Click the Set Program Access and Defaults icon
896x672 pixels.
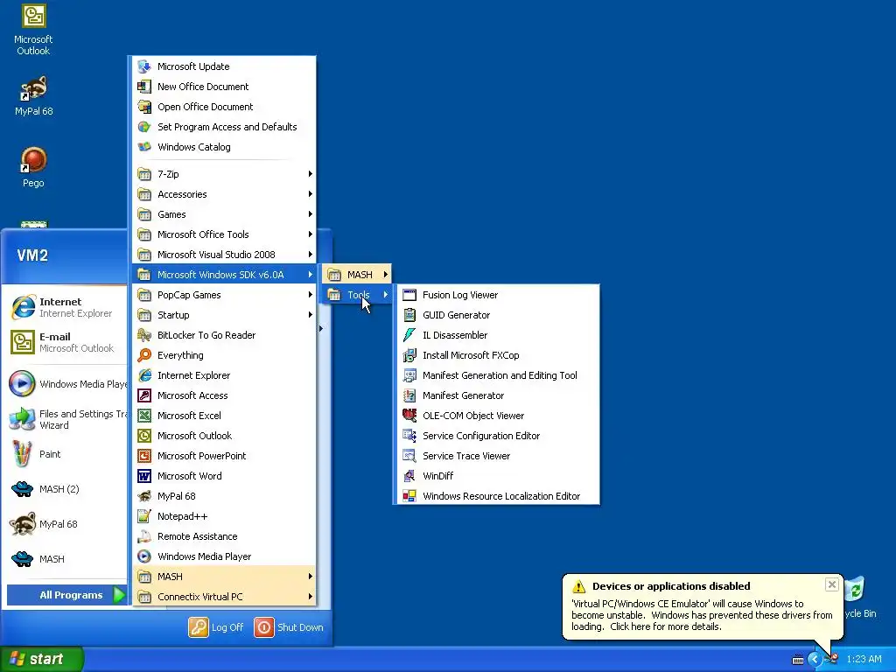tap(144, 126)
